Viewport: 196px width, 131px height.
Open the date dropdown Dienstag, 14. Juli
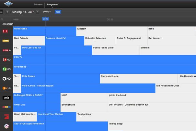[22, 12]
